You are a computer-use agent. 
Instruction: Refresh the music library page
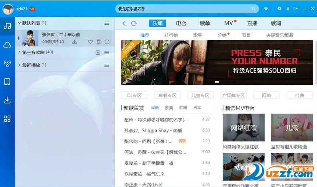(x=134, y=24)
